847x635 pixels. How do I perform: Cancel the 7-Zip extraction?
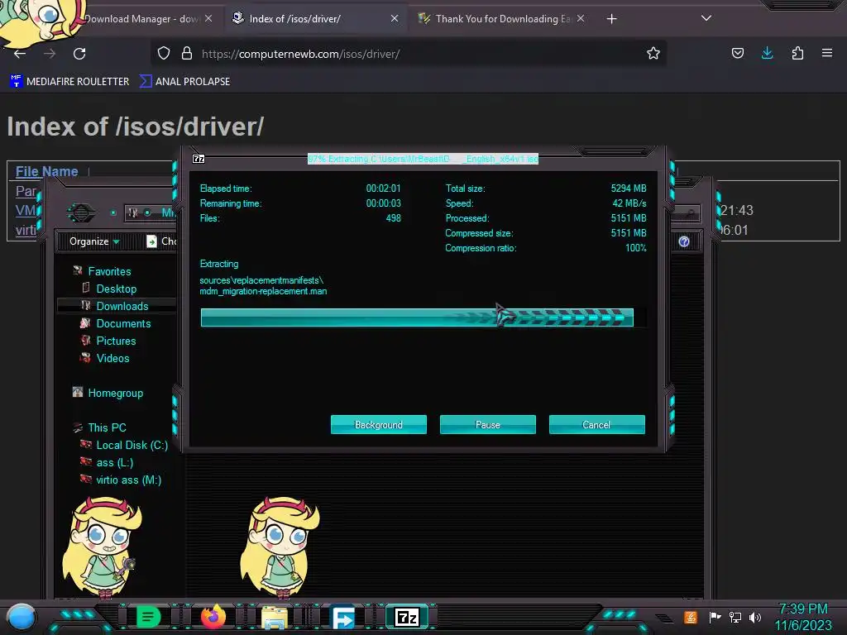pos(597,424)
